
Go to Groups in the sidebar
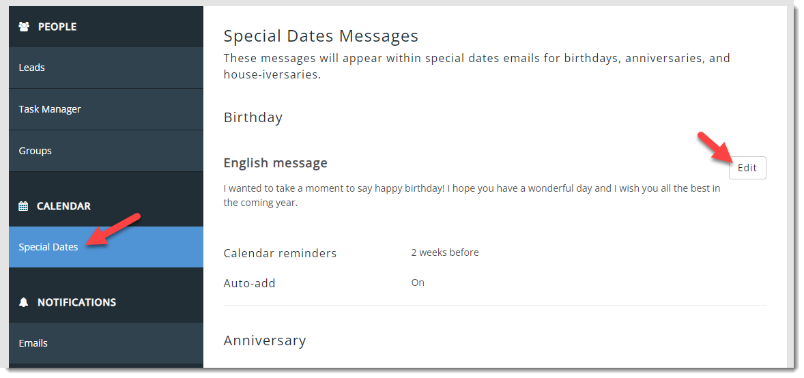pos(35,151)
